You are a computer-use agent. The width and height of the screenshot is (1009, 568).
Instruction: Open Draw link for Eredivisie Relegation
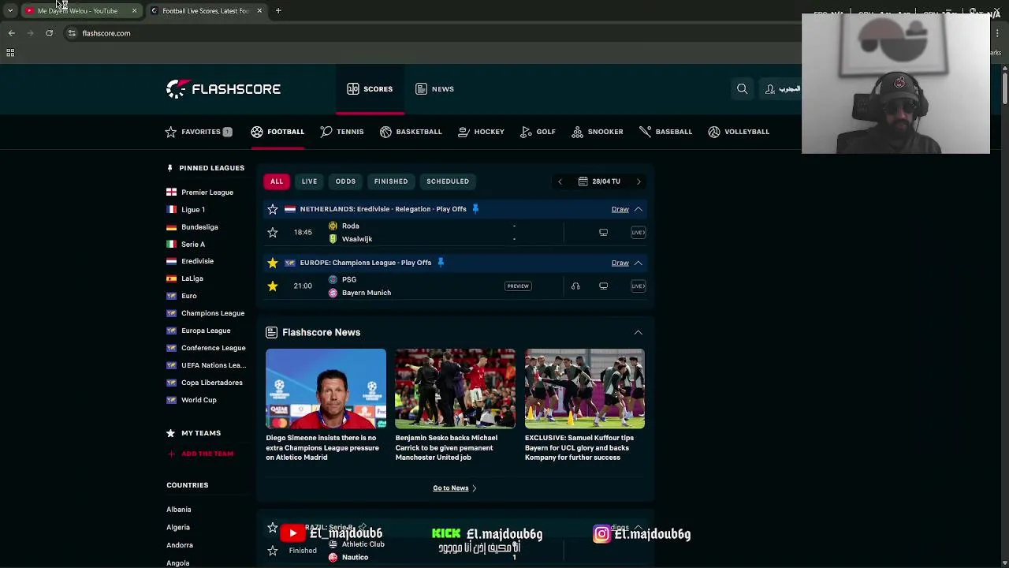[x=620, y=209]
